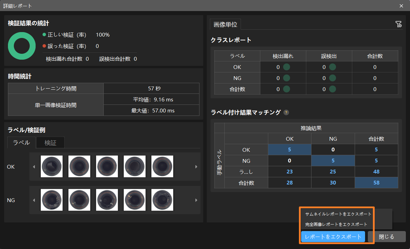410x249 pixels.
Task: Select total cell value 30
Action: [x=333, y=182]
